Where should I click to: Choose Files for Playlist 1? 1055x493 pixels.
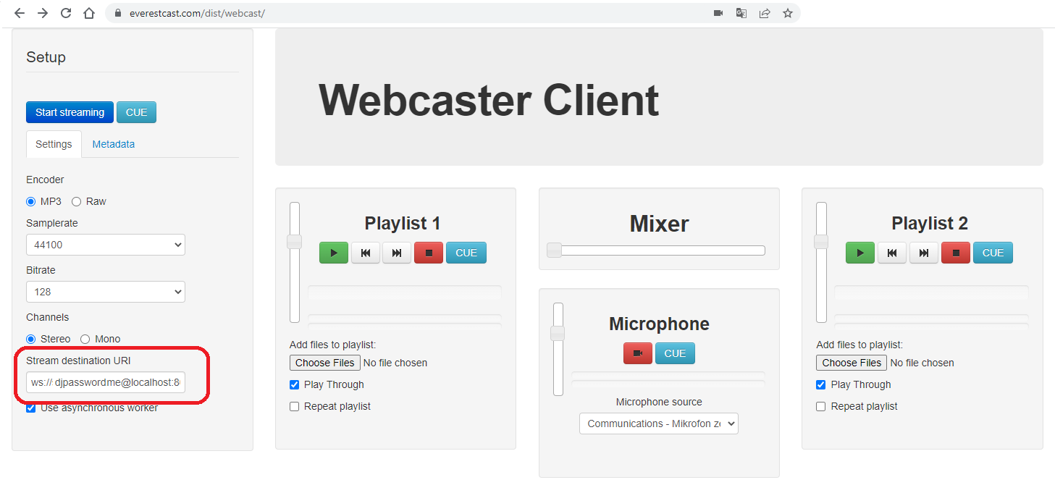coord(325,363)
